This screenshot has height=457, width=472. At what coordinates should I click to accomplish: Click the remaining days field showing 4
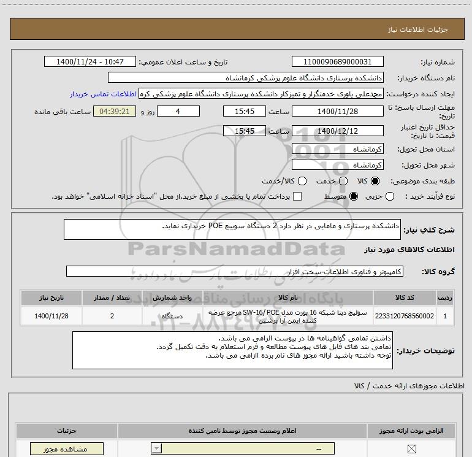point(178,111)
